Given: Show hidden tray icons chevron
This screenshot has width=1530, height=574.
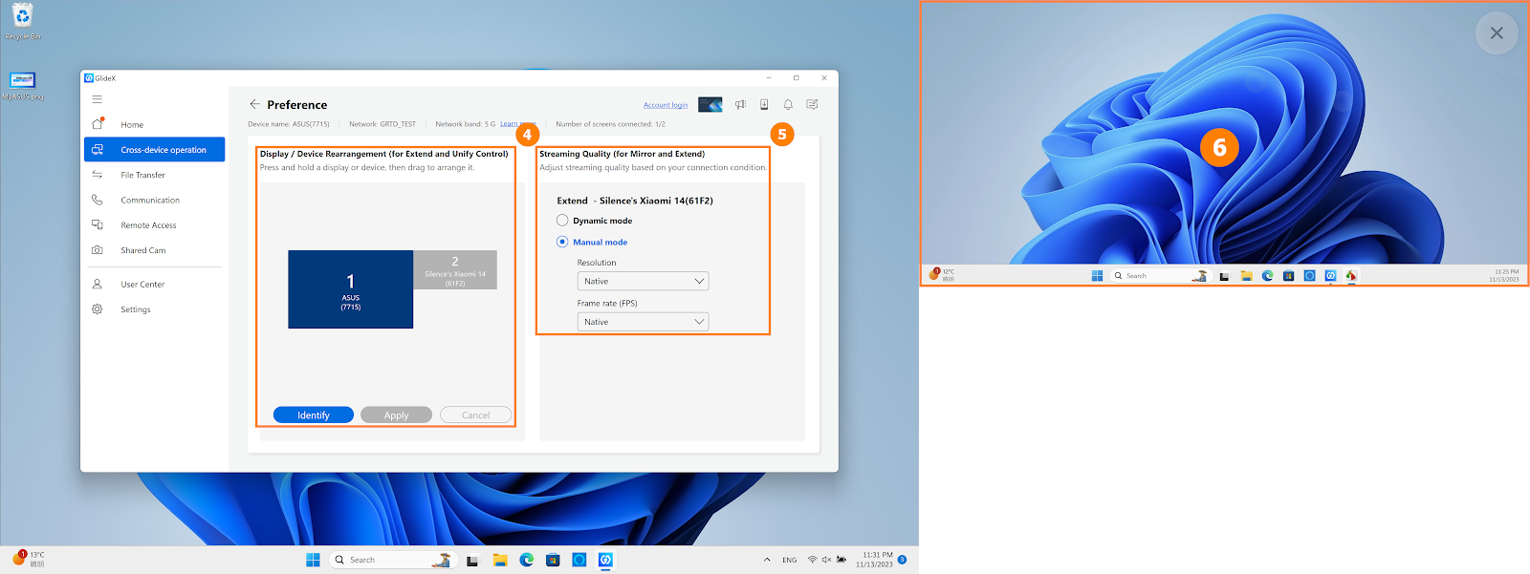Looking at the screenshot, I should click(x=767, y=560).
